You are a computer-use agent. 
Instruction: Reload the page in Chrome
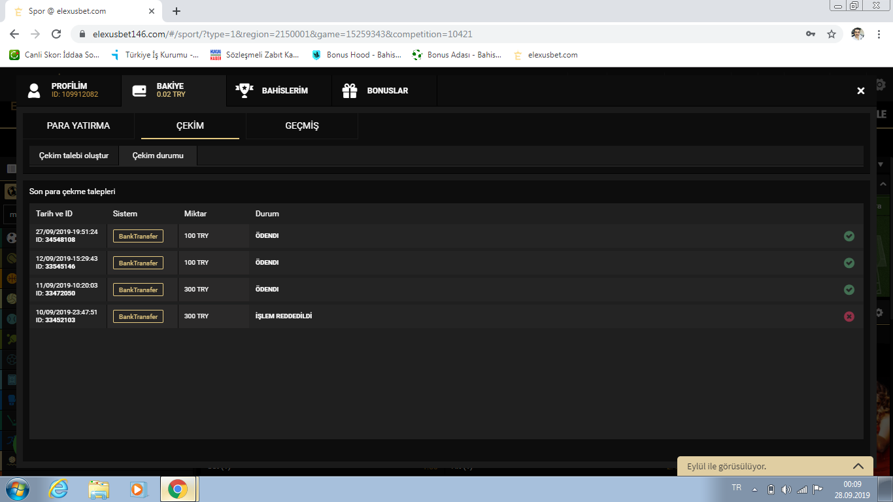click(56, 34)
